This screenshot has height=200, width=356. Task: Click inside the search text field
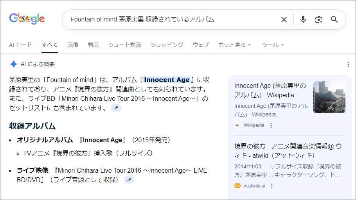tap(173, 20)
